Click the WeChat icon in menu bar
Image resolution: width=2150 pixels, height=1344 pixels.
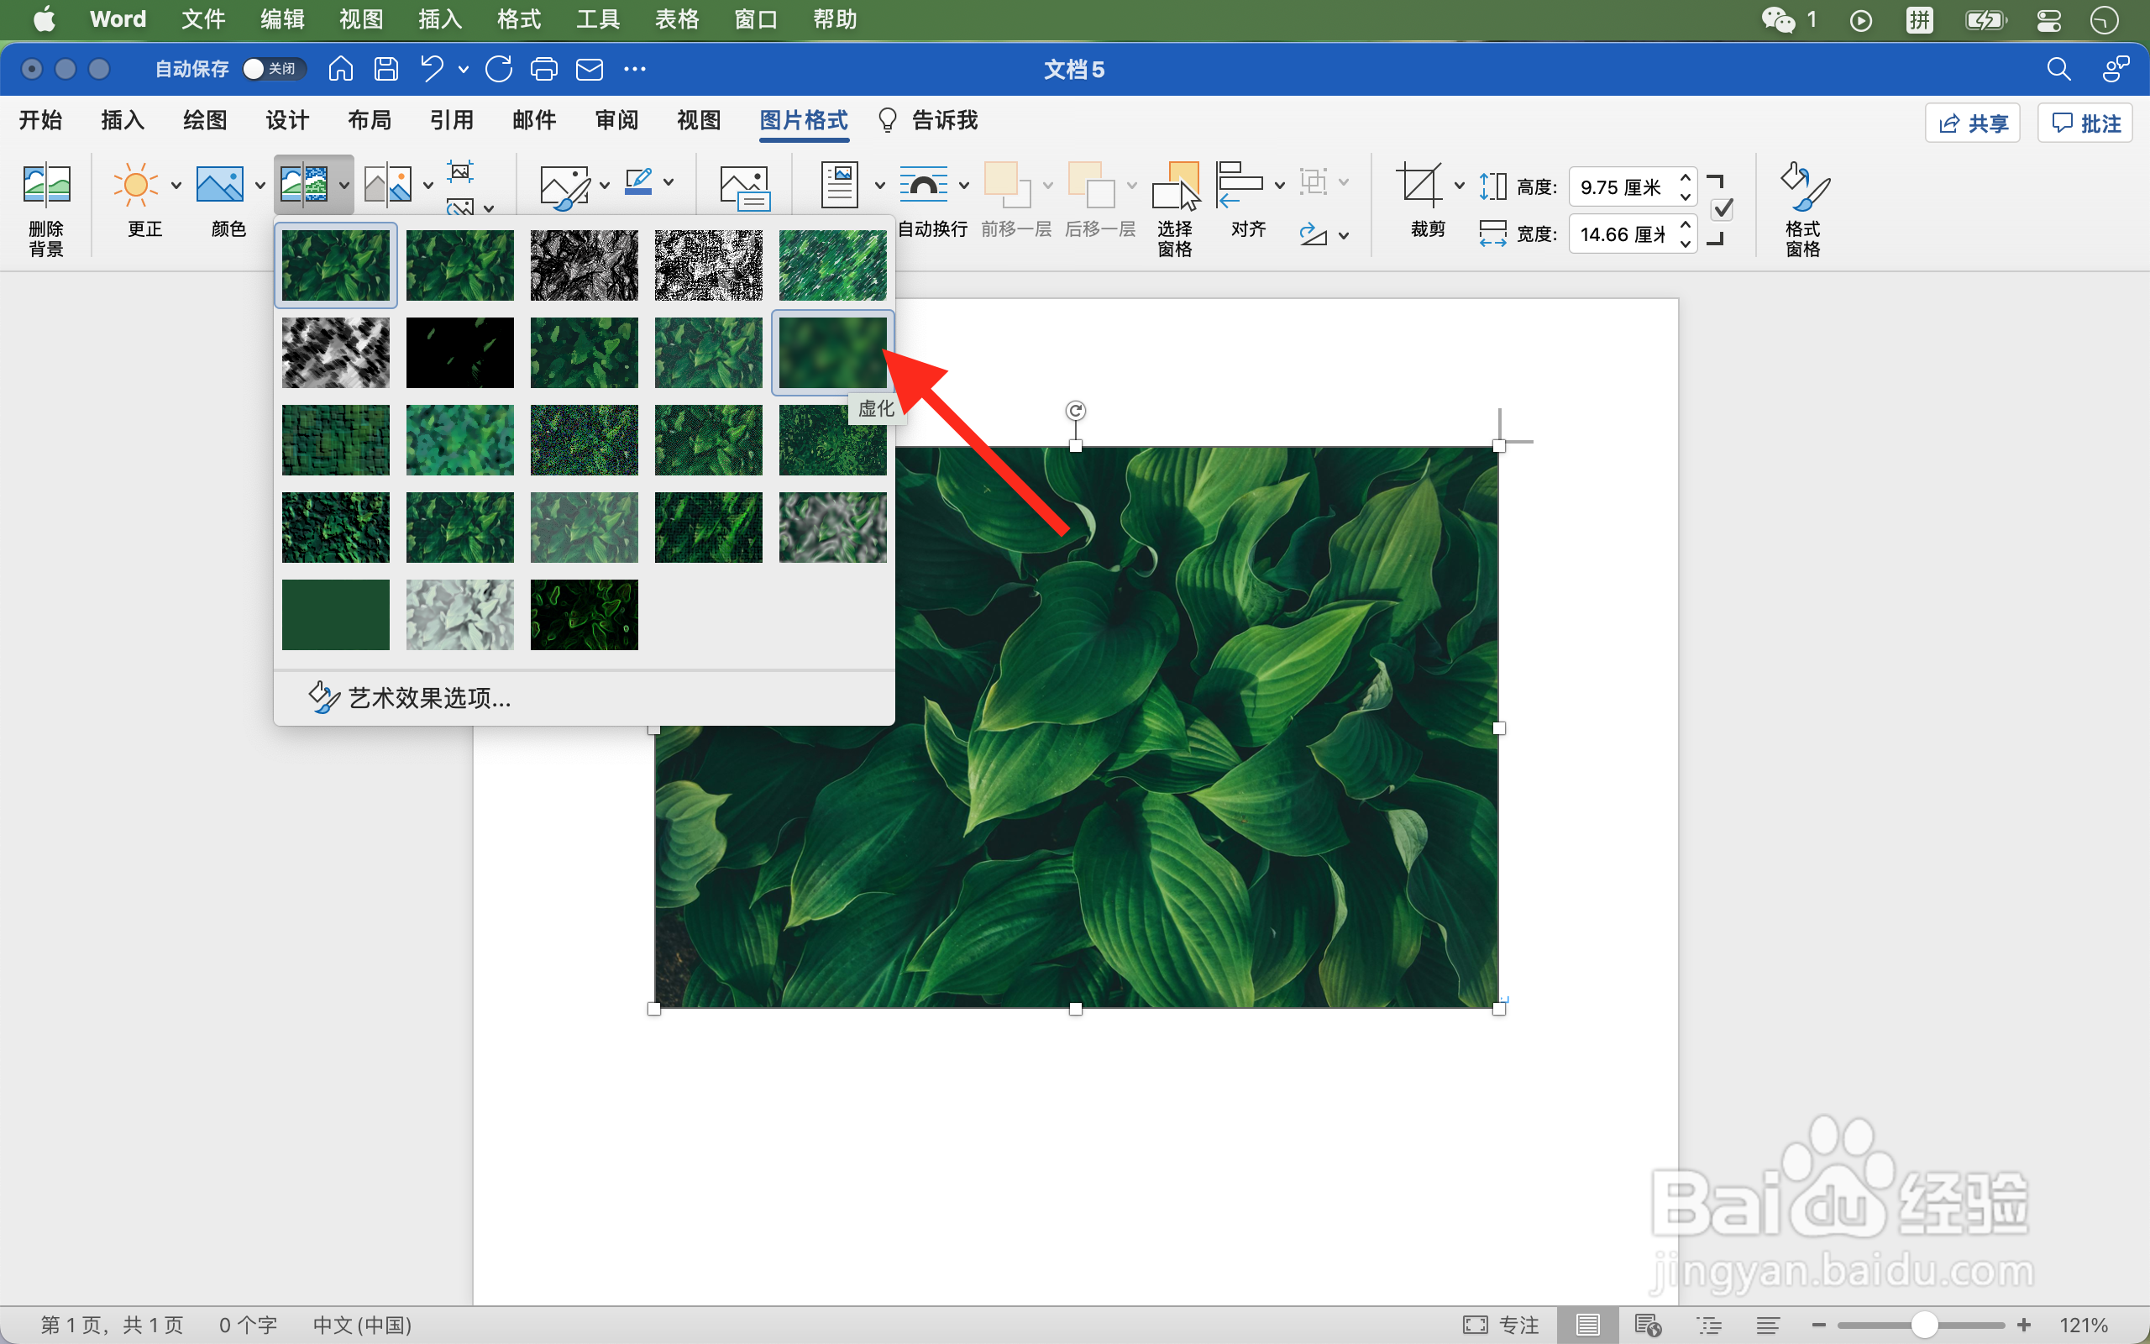1778,18
